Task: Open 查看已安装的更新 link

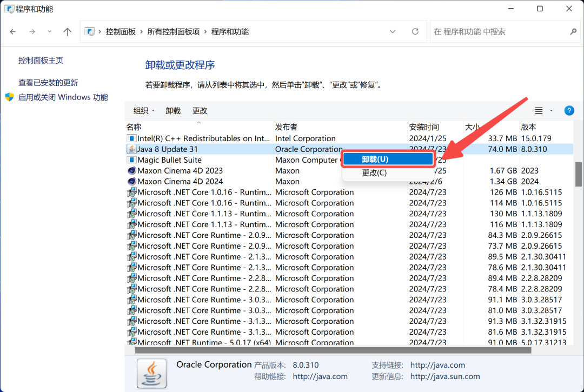Action: [48, 83]
